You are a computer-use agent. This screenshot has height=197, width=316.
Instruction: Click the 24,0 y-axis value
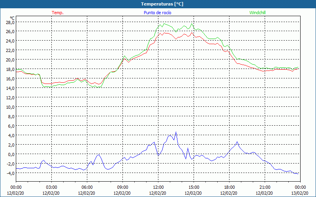[10, 41]
